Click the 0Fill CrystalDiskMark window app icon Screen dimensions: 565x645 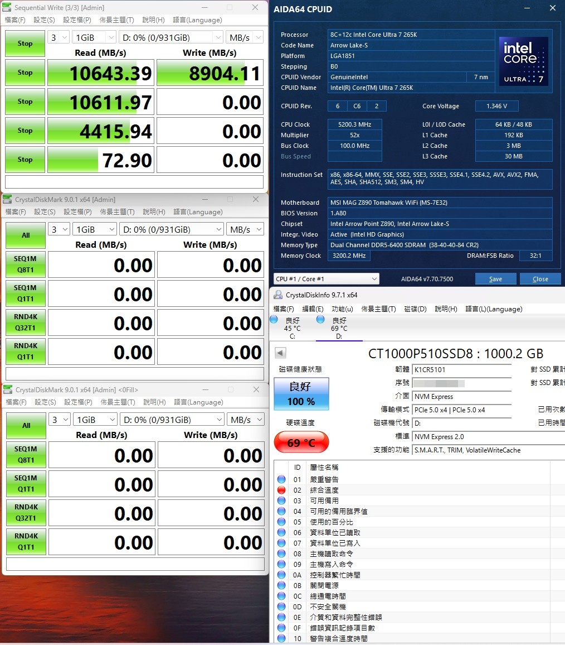[8, 389]
